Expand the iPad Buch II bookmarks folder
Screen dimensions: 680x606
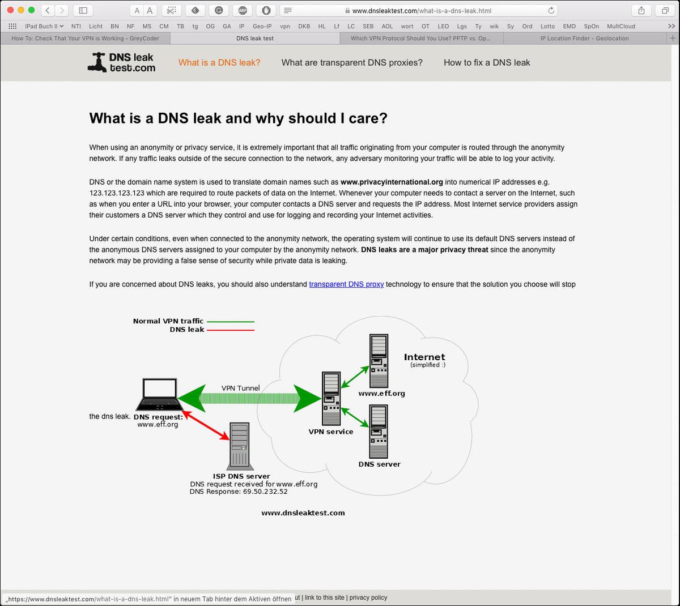44,26
